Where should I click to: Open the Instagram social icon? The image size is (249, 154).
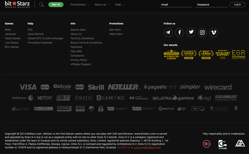[202, 33]
